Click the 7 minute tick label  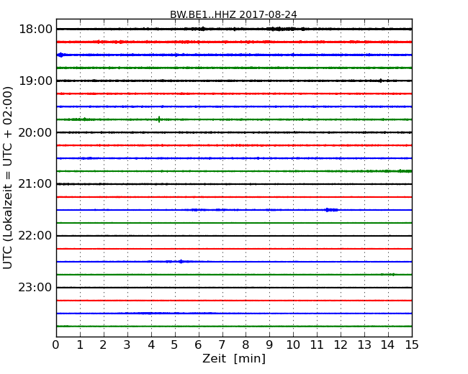[222, 345]
